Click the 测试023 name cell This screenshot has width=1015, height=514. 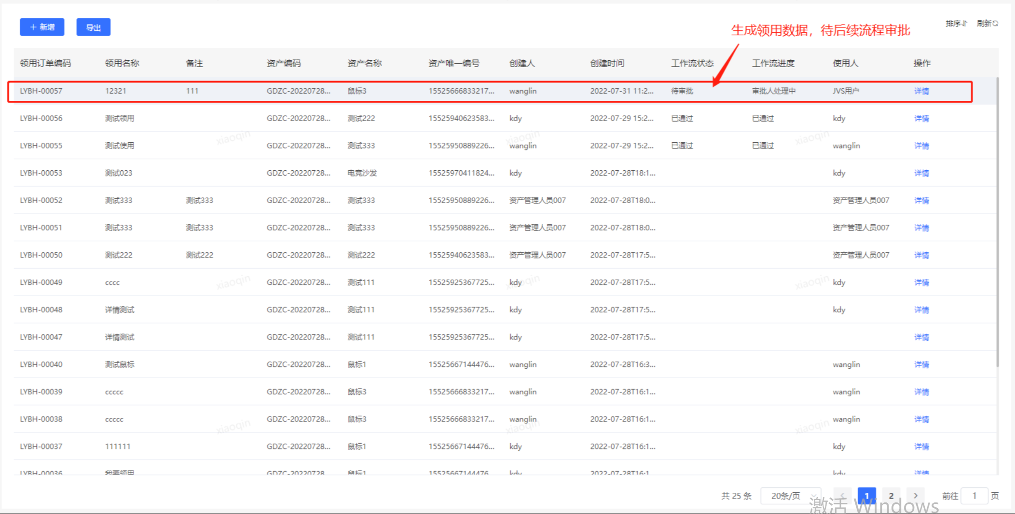(x=119, y=173)
